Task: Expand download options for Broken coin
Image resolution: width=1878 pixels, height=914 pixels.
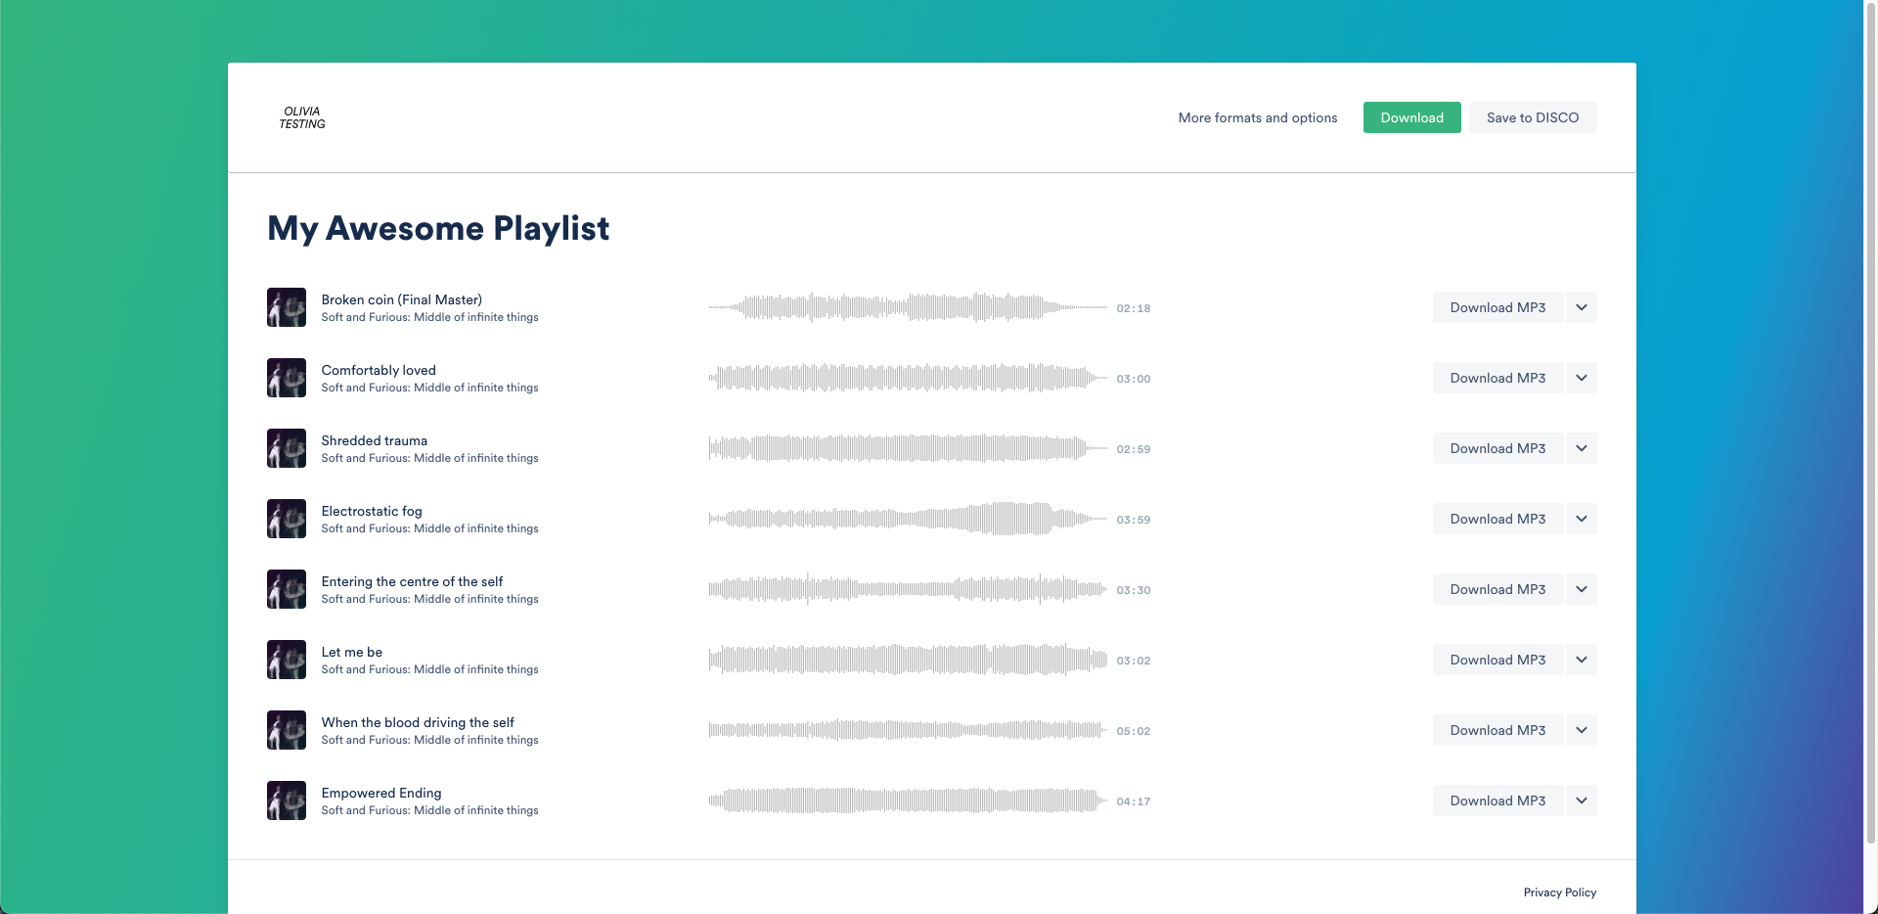Action: tap(1582, 307)
